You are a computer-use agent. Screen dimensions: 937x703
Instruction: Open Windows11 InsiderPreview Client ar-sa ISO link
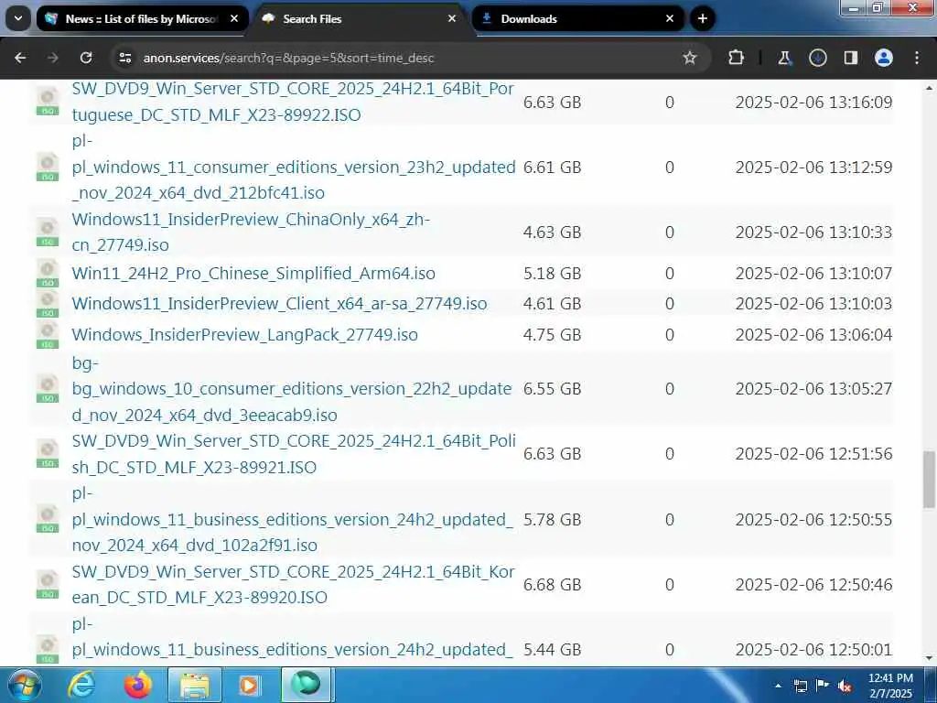tap(279, 304)
